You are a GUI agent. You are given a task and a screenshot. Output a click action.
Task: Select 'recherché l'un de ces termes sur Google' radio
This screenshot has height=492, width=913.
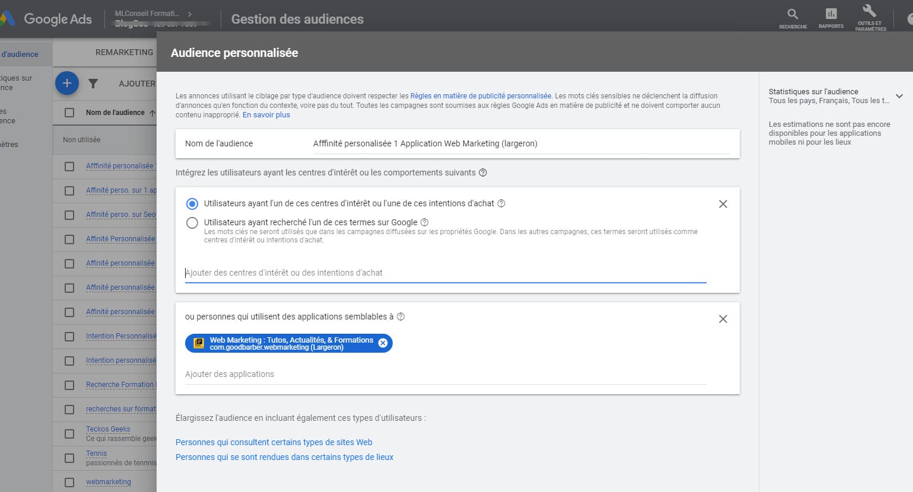[x=192, y=223]
